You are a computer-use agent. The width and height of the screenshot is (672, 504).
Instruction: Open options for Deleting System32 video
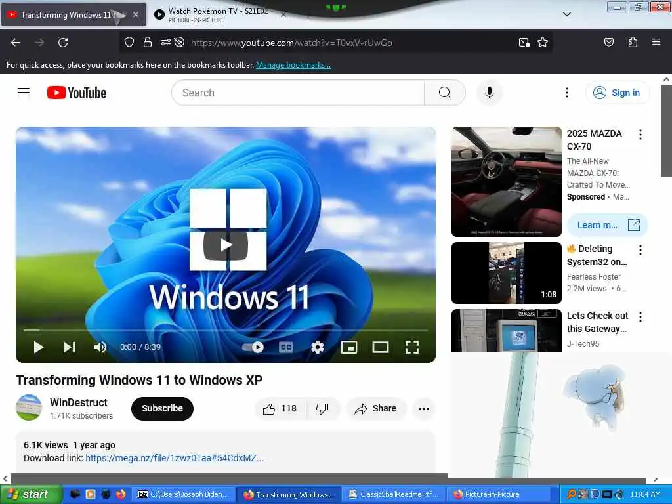(x=640, y=250)
